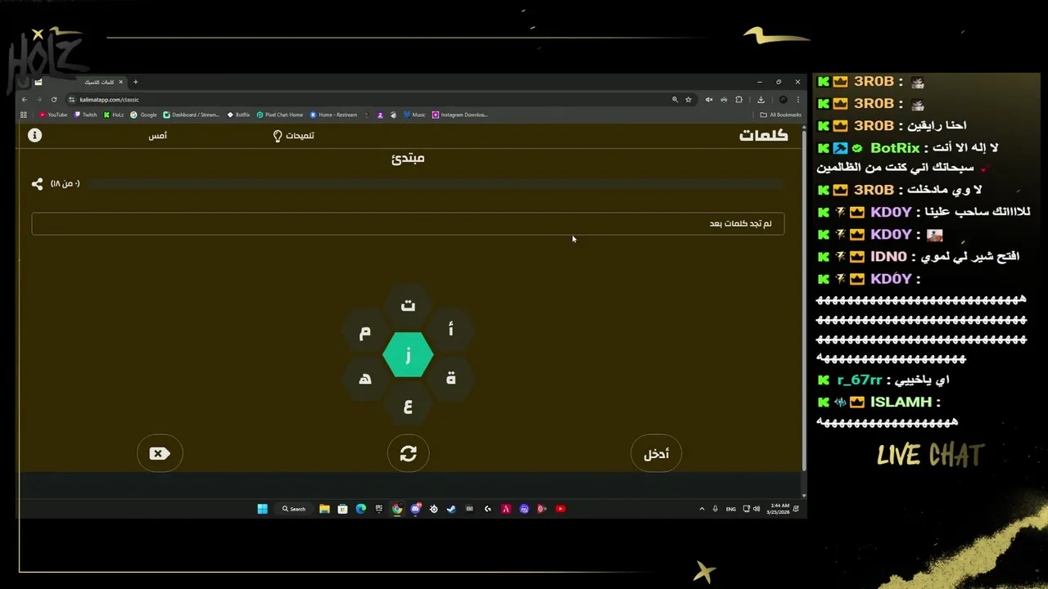This screenshot has width=1048, height=589.
Task: Open a new browser tab
Action: (136, 82)
